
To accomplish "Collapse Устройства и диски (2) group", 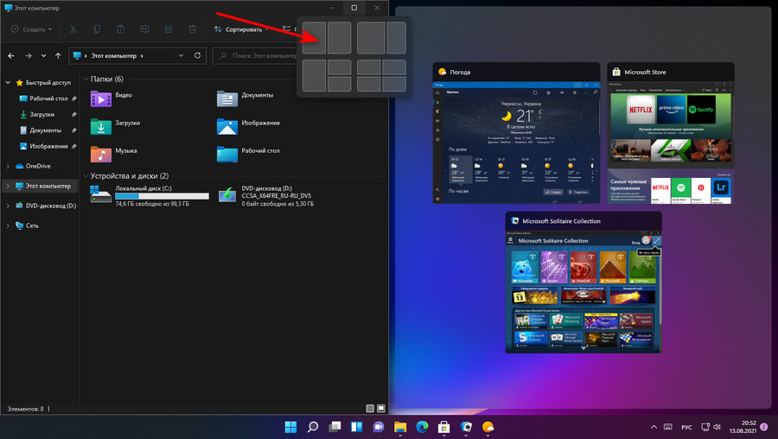I will 86,176.
